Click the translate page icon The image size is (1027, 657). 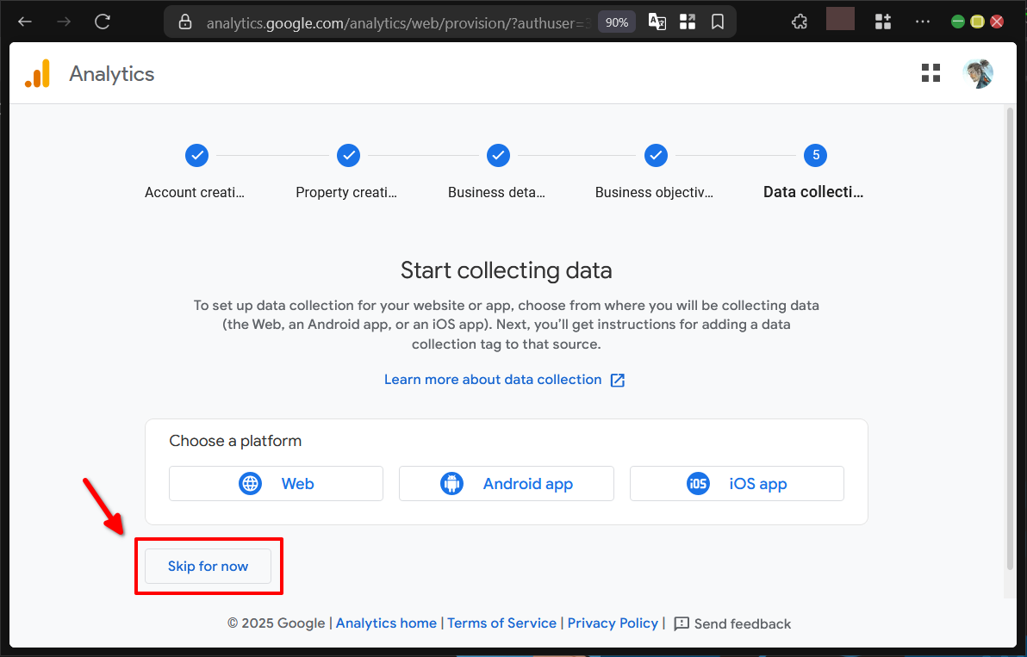657,22
